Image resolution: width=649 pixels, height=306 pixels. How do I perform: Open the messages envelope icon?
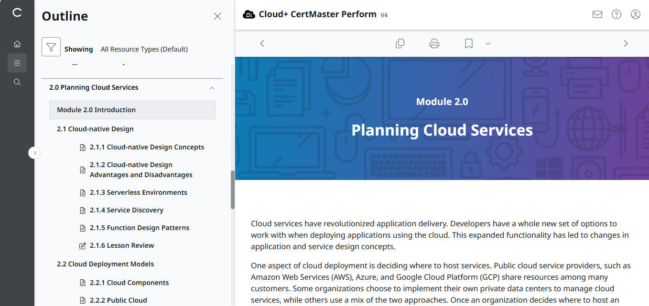[x=597, y=14]
